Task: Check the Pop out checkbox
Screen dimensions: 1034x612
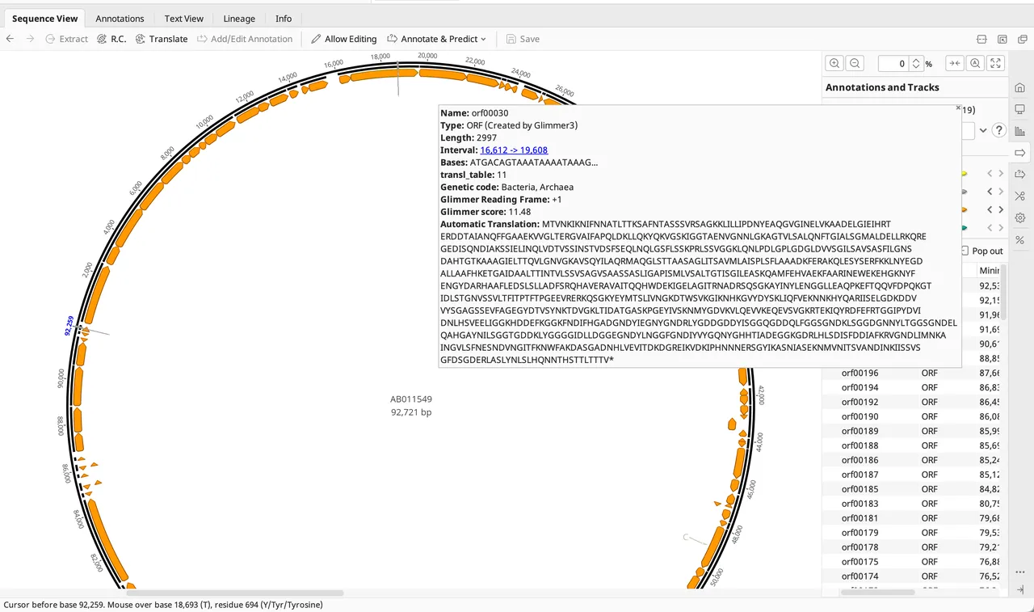Action: pos(966,251)
